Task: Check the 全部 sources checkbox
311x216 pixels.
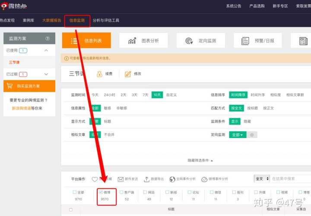Action: [74, 192]
